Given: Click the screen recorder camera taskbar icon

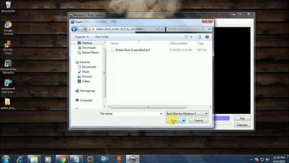Looking at the screenshot, I should click(x=104, y=159).
